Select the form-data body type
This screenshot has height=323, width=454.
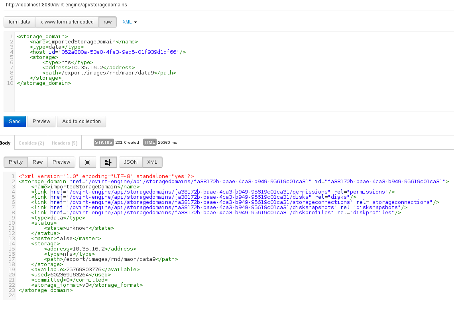pos(20,22)
